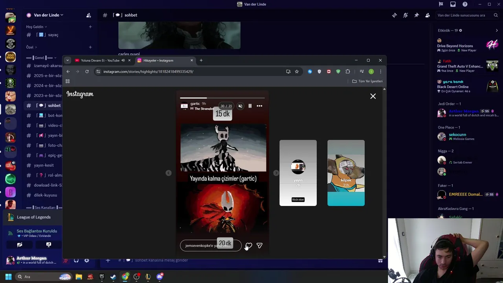Deafen with Discord headphone icon
503x283 pixels.
76,261
